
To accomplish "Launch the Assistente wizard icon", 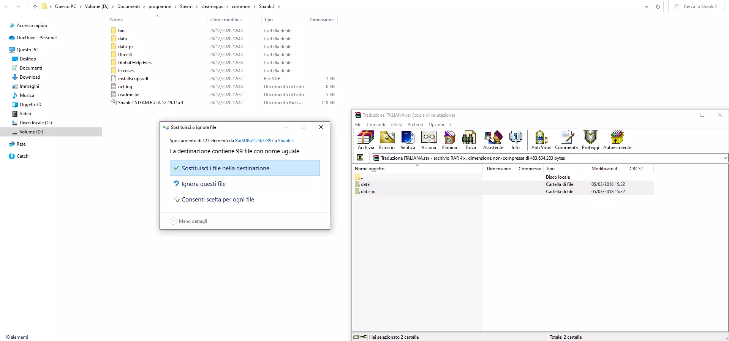I will (x=493, y=140).
